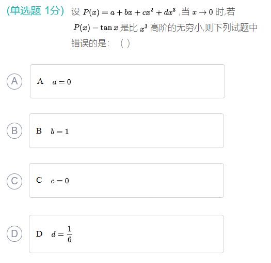Select the circled A radio option
The height and width of the screenshot is (263, 271).
coord(14,81)
